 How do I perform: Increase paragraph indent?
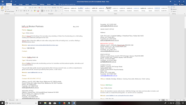click(x=55, y=8)
